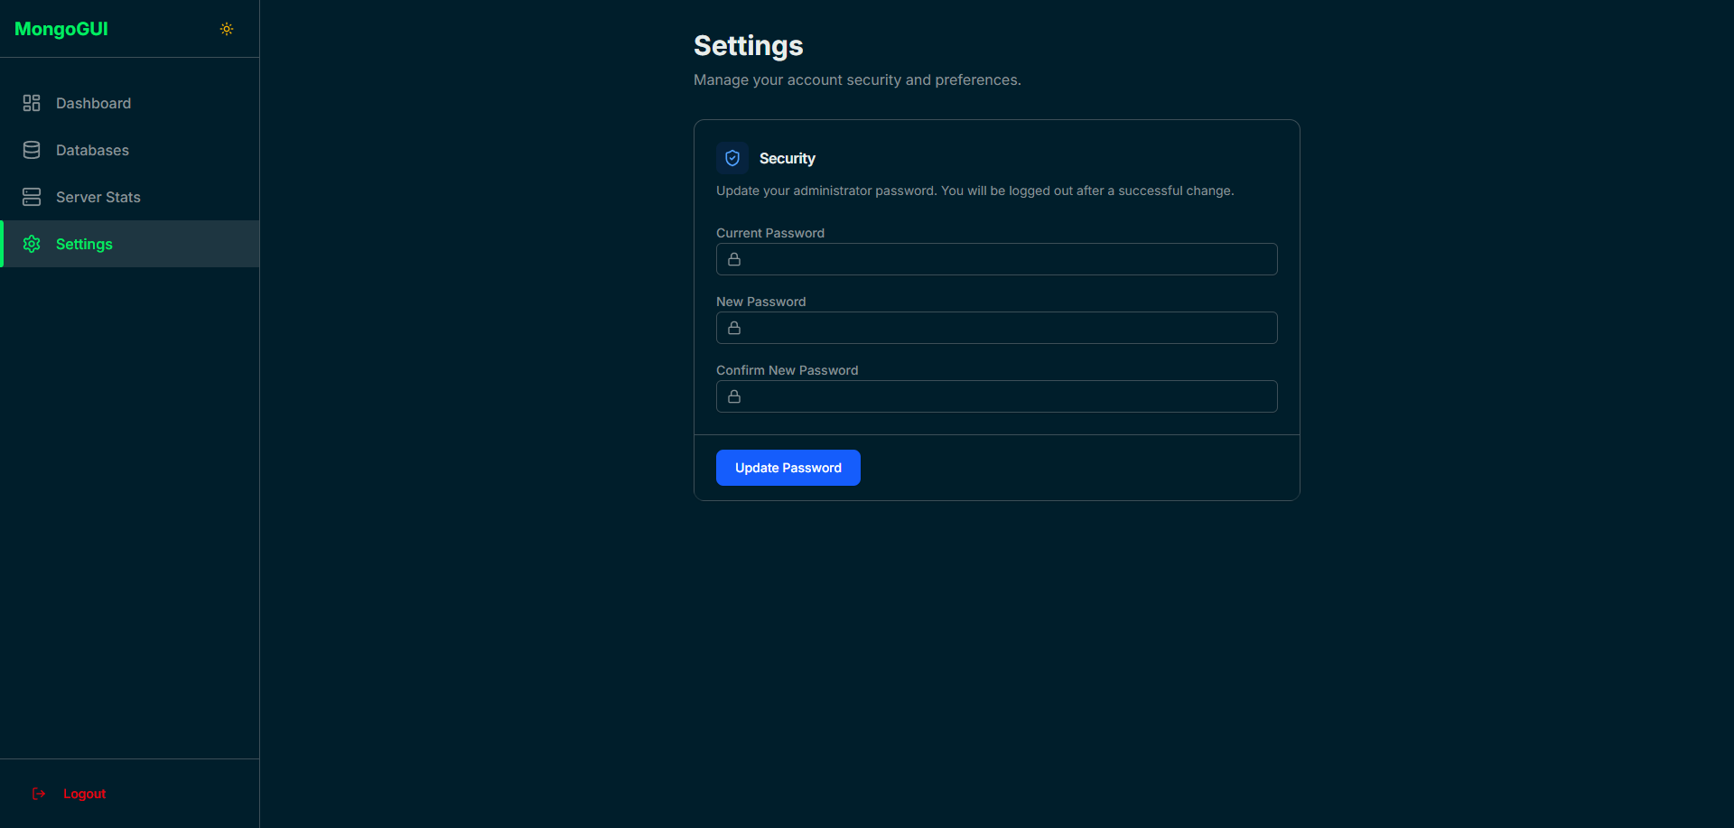
Task: Click the Security shield icon
Action: [x=732, y=158]
